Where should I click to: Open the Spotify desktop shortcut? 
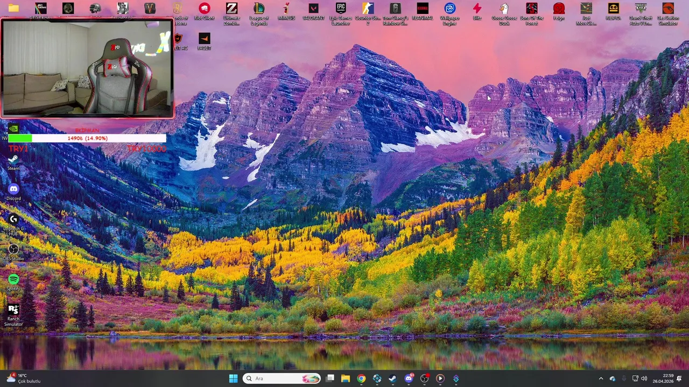click(x=13, y=283)
